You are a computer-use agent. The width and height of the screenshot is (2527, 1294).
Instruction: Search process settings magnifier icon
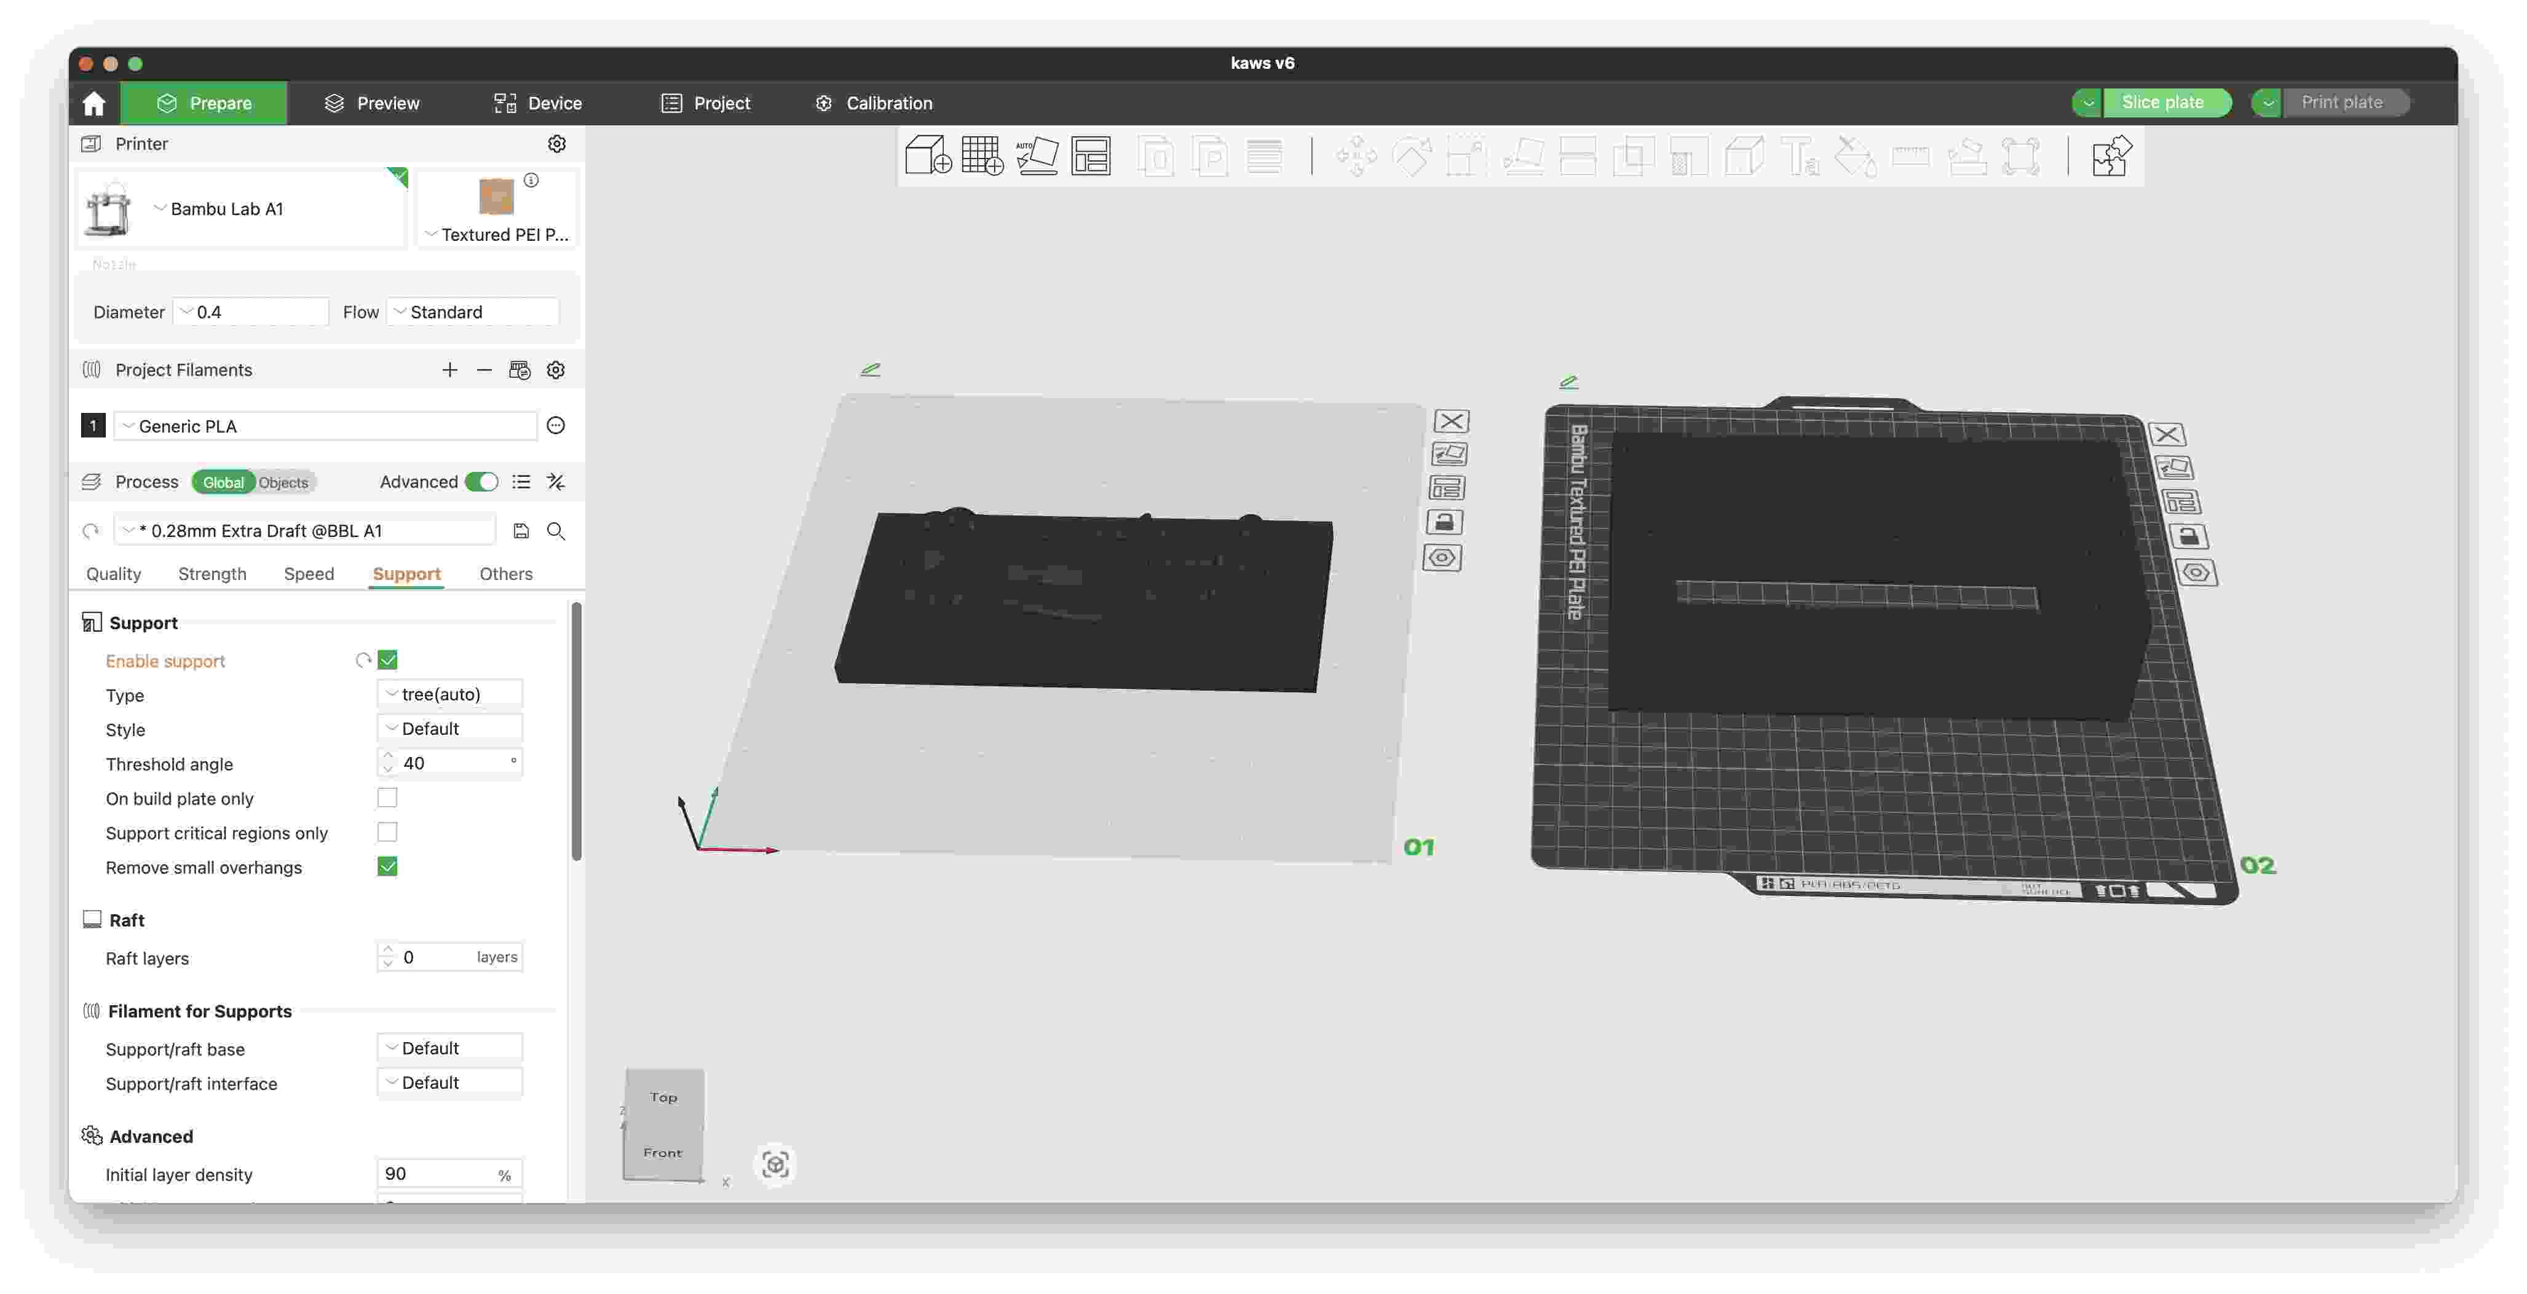pyautogui.click(x=555, y=530)
